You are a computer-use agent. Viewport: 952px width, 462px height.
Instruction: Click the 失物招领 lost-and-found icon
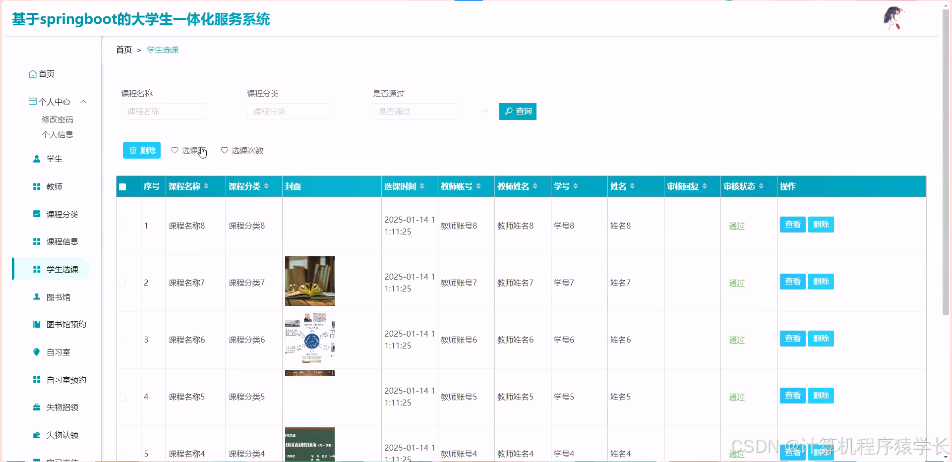tap(36, 407)
